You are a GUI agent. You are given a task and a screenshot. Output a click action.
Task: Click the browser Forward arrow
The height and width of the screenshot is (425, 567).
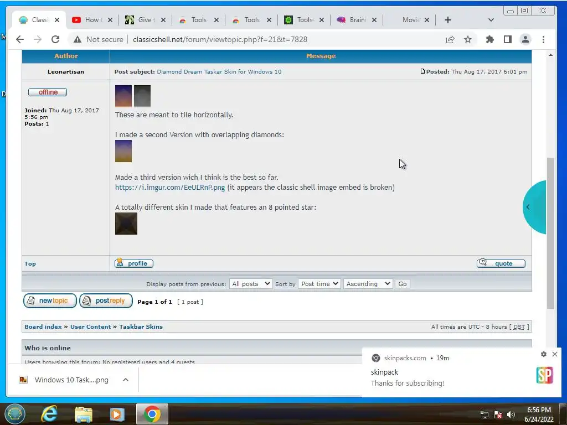click(x=38, y=39)
